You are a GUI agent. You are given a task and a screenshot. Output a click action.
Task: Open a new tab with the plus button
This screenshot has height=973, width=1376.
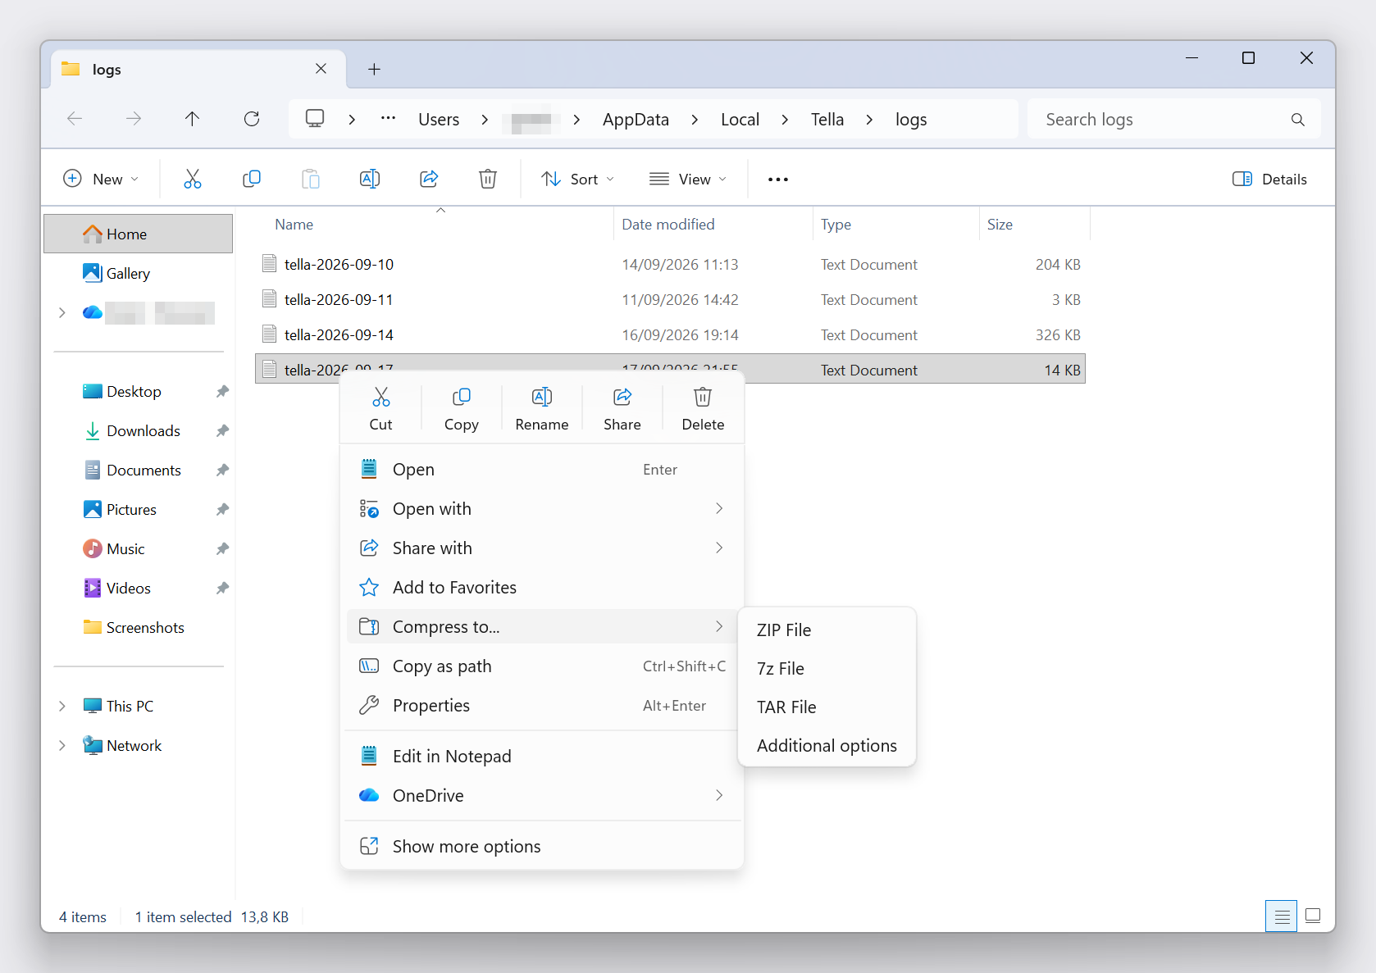(374, 70)
